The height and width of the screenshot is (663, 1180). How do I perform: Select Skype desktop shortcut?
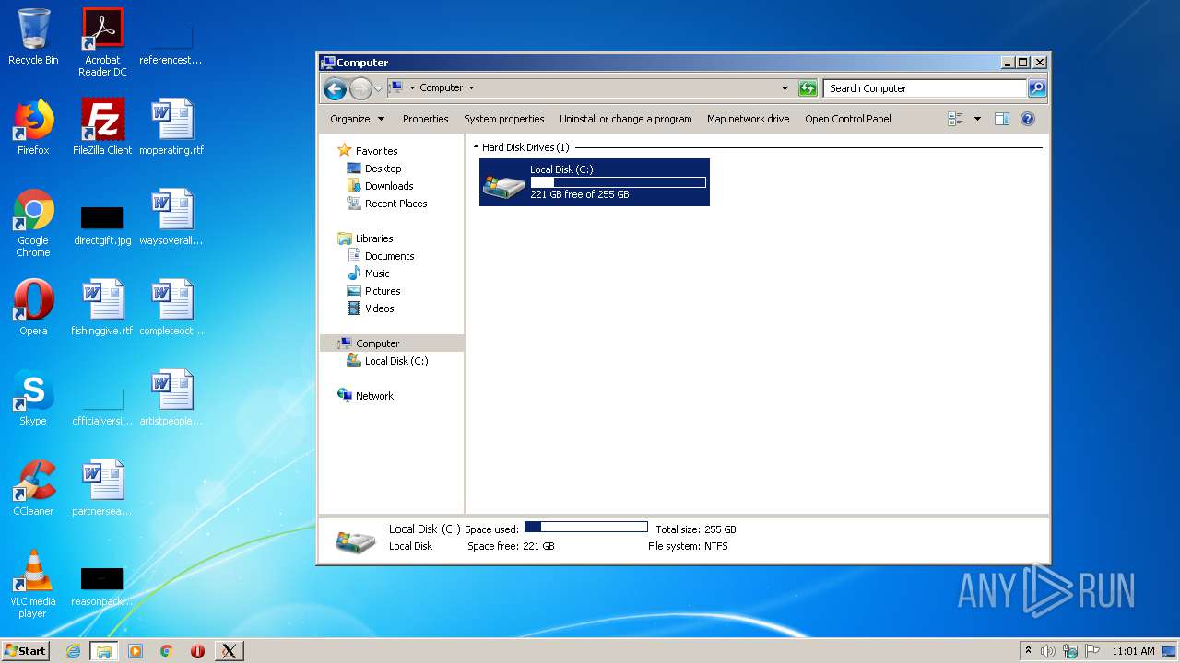tap(33, 398)
